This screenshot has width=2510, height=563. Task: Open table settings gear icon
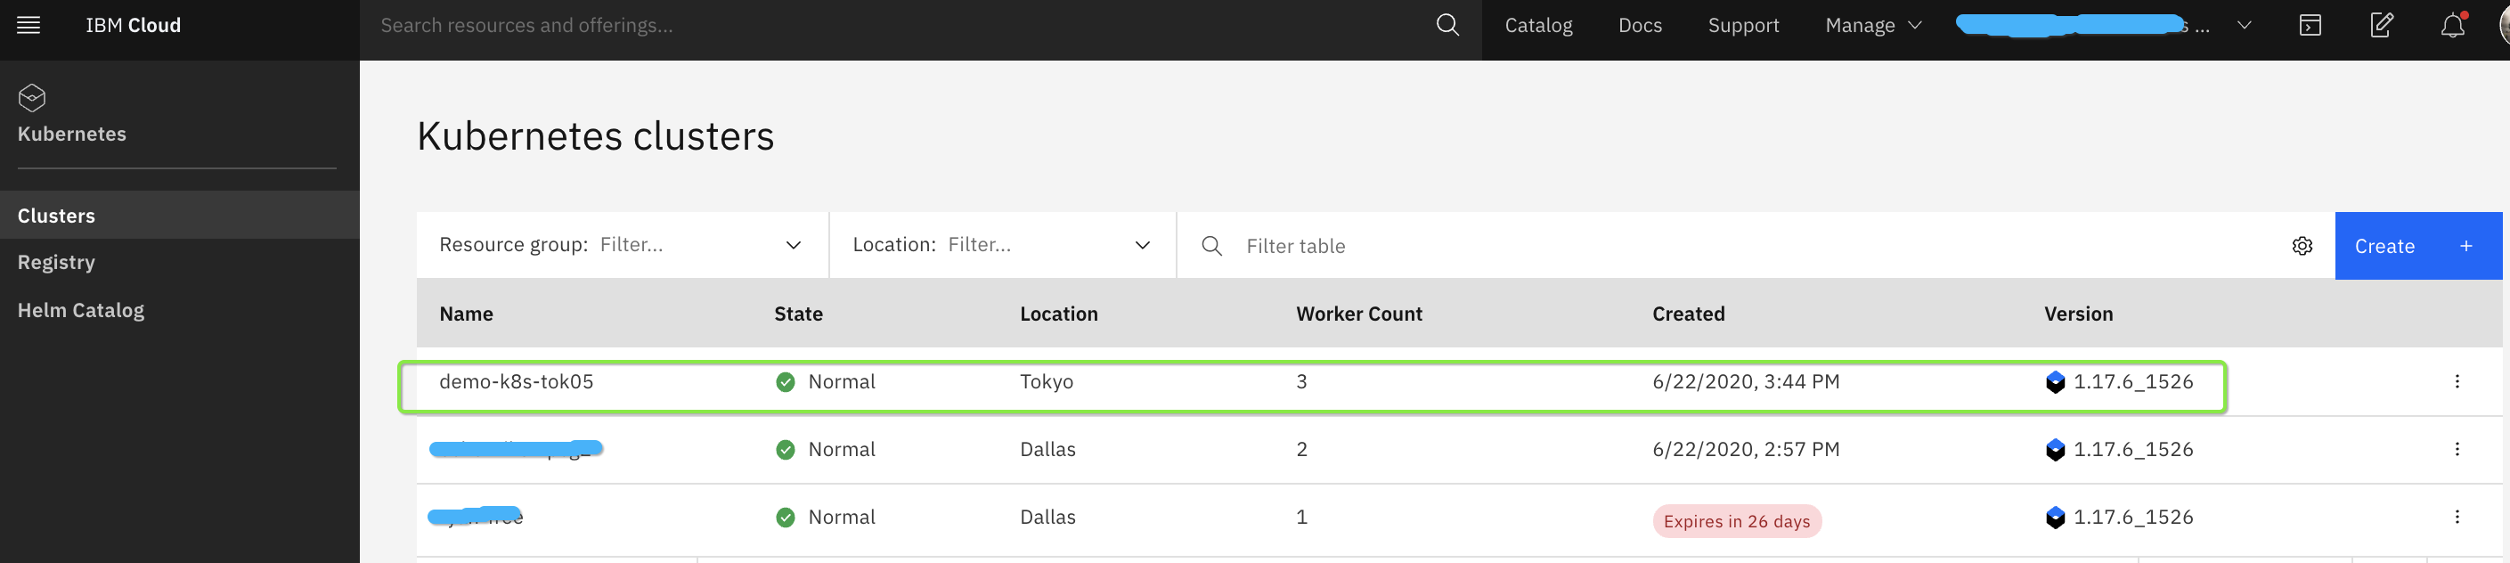click(2302, 246)
